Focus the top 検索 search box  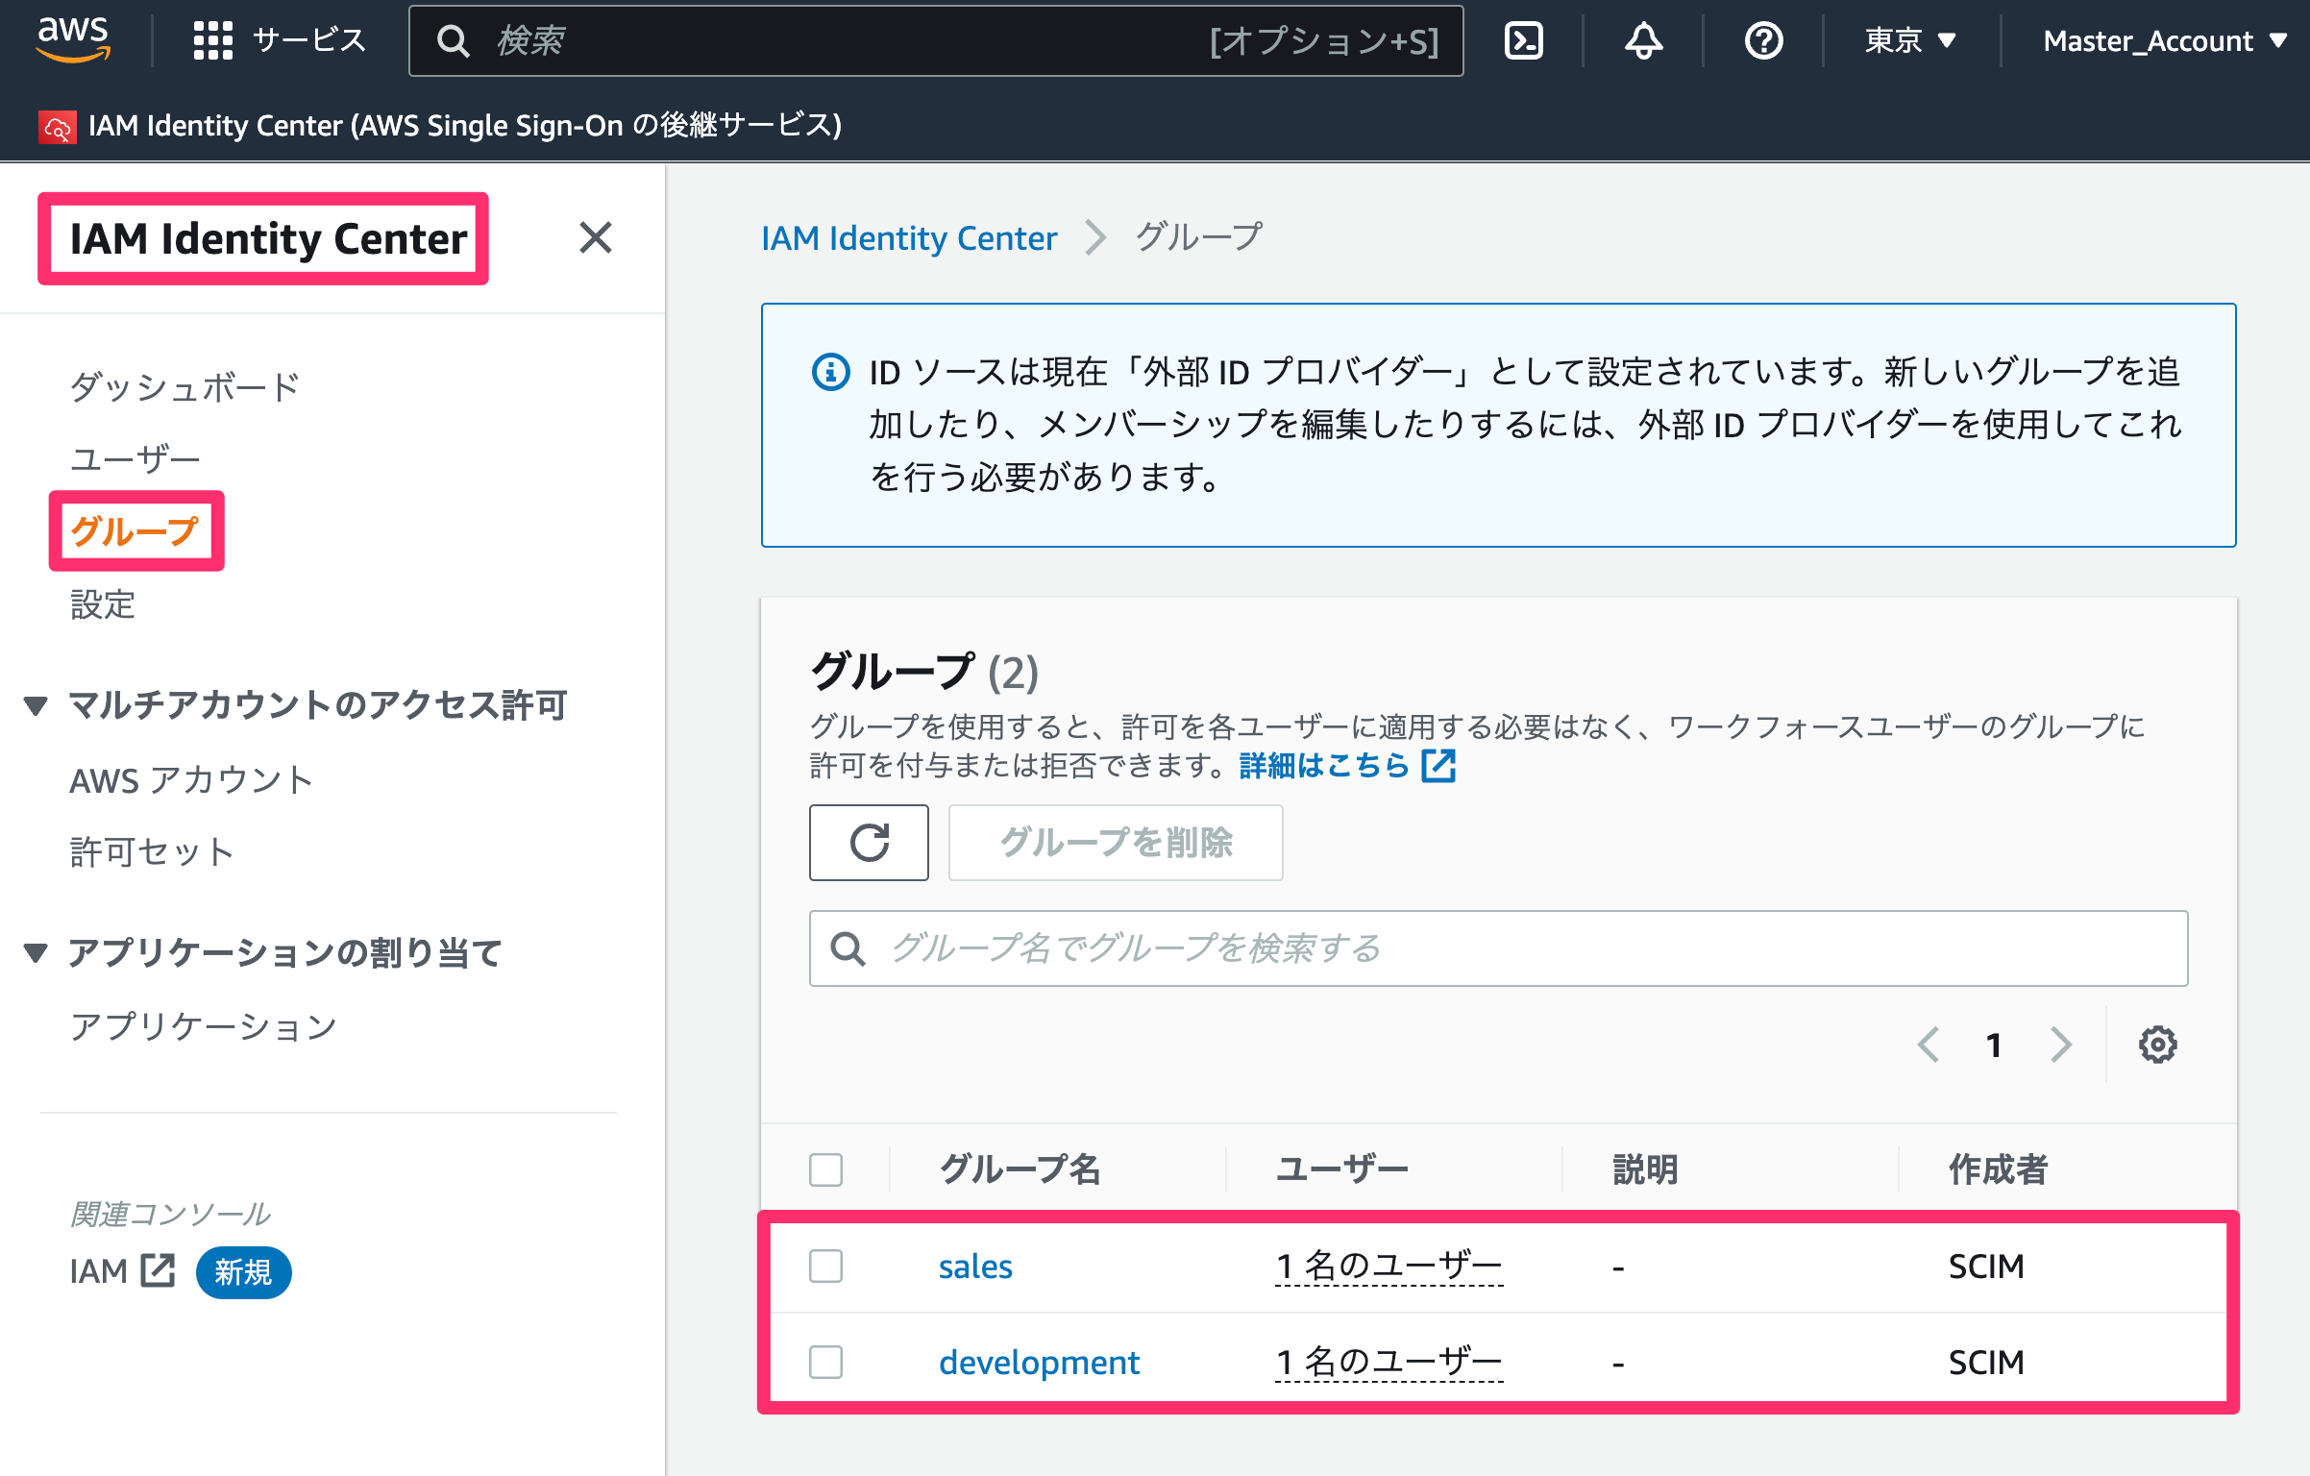coord(936,40)
